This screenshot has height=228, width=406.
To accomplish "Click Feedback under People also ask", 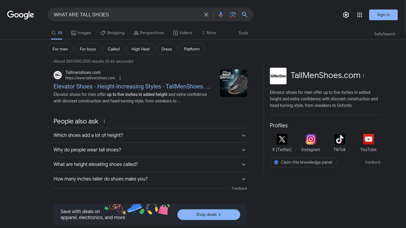I will [240, 189].
